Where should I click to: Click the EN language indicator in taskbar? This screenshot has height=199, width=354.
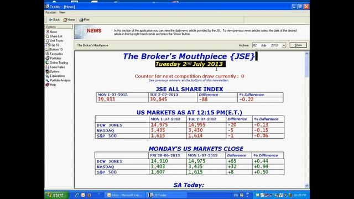pos(236,195)
